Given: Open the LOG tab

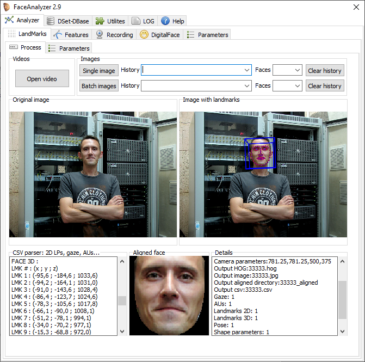Looking at the screenshot, I should 143,21.
